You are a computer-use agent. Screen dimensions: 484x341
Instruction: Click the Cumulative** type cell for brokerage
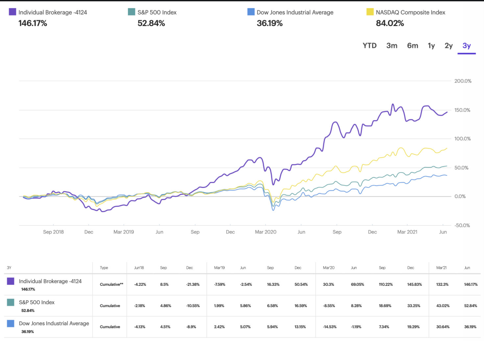pyautogui.click(x=111, y=284)
